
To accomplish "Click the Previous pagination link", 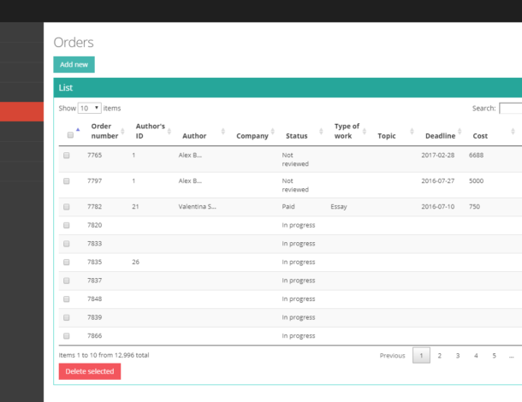I will point(392,356).
